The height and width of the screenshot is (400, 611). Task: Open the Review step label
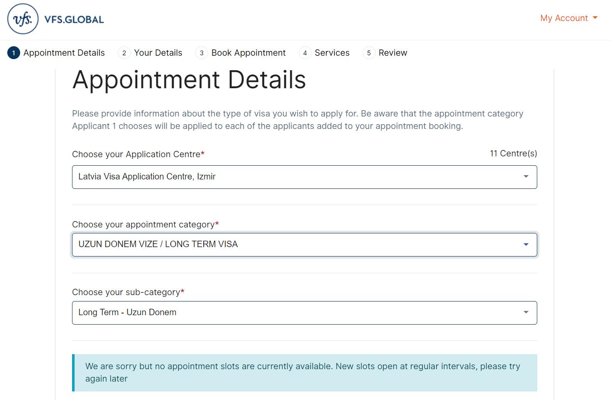(393, 53)
